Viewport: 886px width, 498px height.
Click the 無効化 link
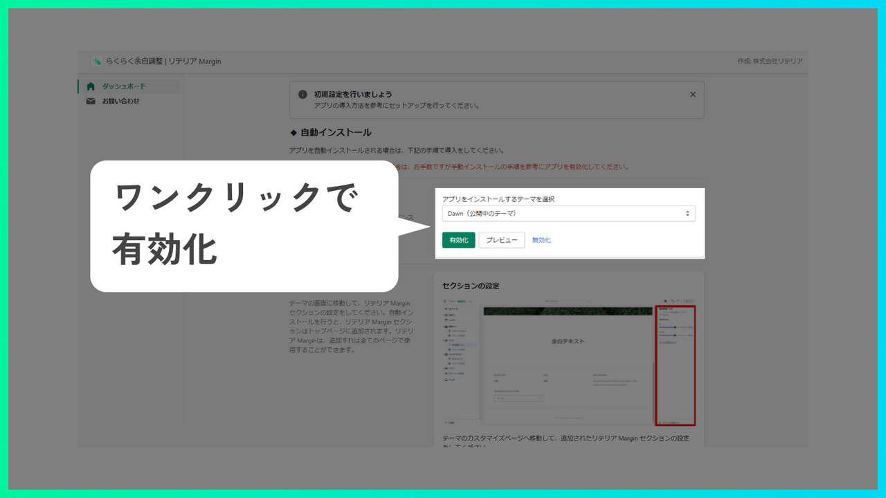click(x=542, y=240)
